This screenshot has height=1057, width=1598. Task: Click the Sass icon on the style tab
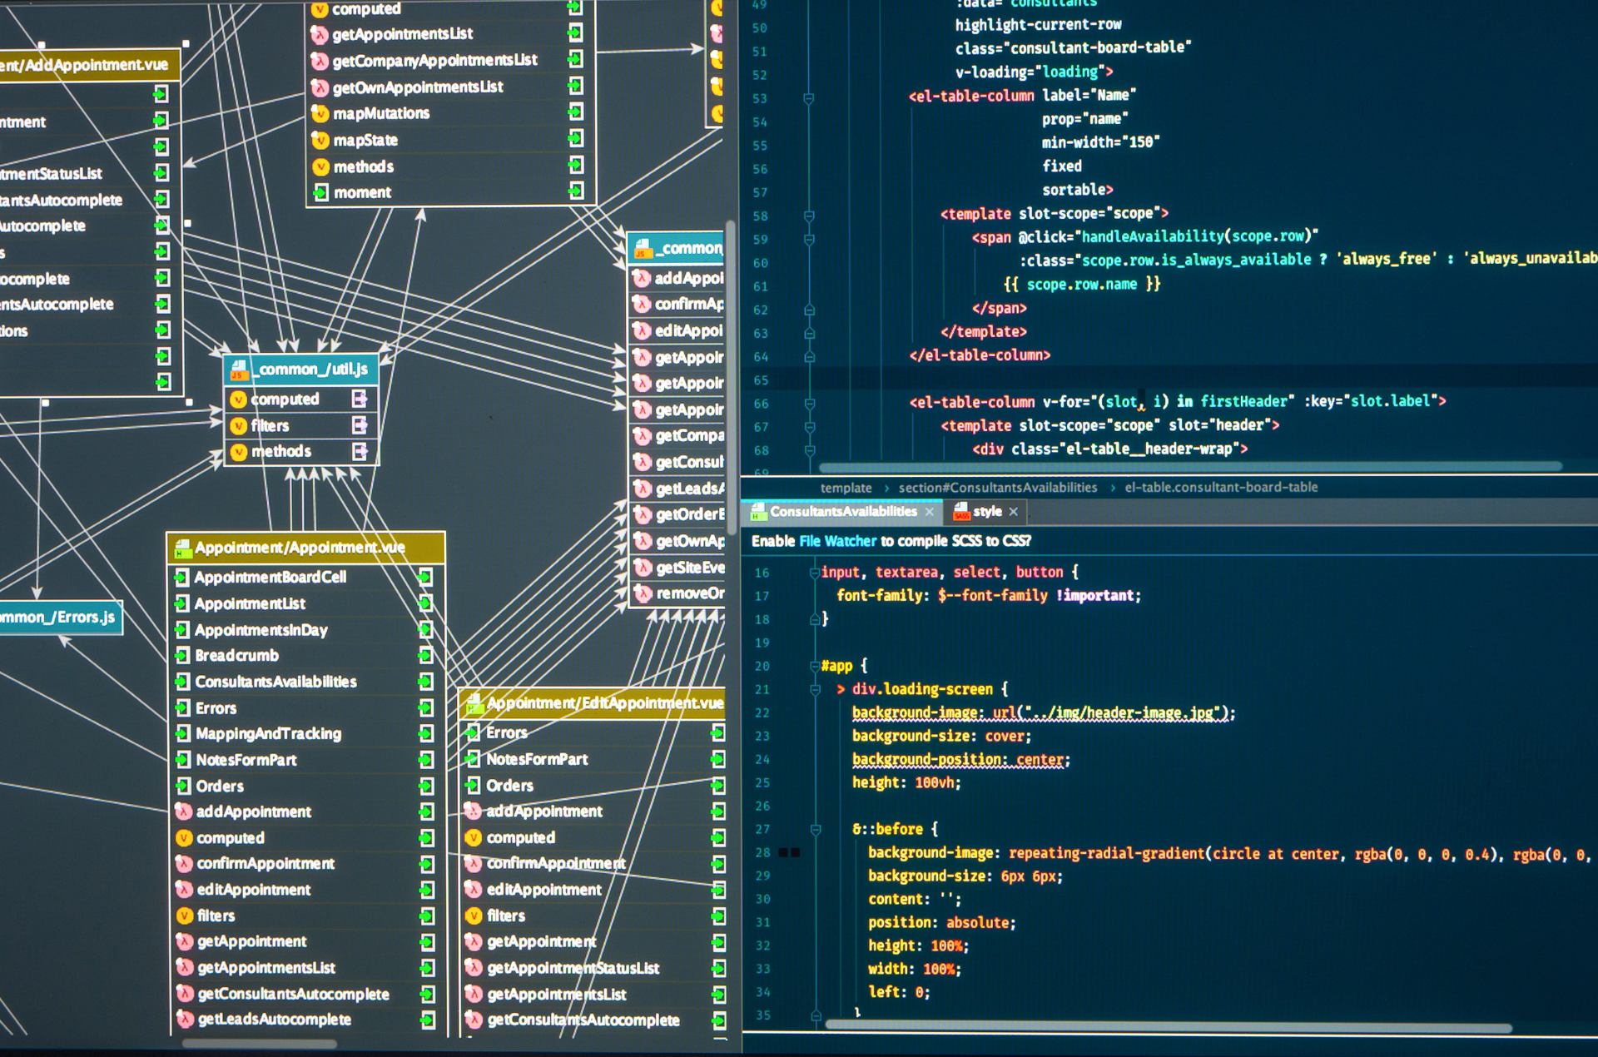click(961, 511)
